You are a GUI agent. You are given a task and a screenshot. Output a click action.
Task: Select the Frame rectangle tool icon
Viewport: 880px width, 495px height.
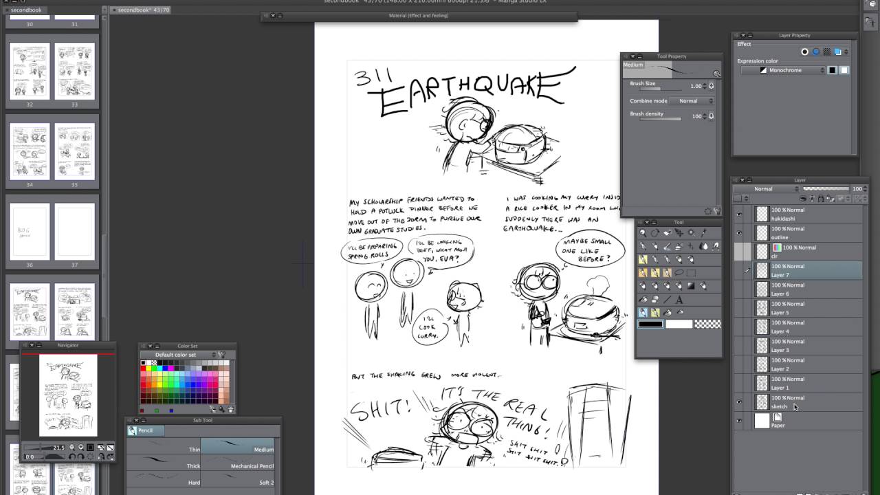pyautogui.click(x=692, y=273)
